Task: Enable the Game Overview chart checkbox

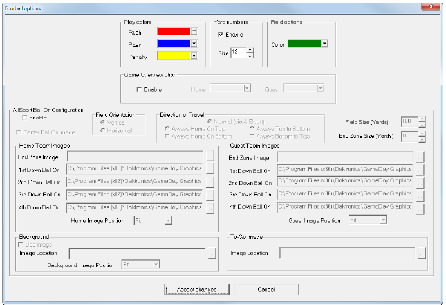Action: [x=139, y=89]
